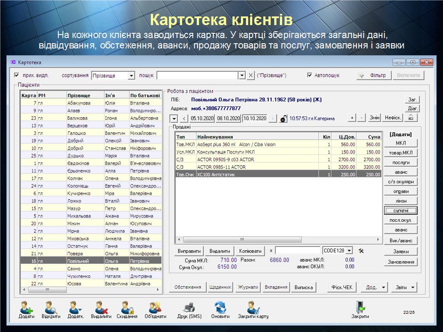This screenshot has height=332, width=443.
Task: Toggle the 'прих. видл.' checkbox
Action: tap(17, 75)
